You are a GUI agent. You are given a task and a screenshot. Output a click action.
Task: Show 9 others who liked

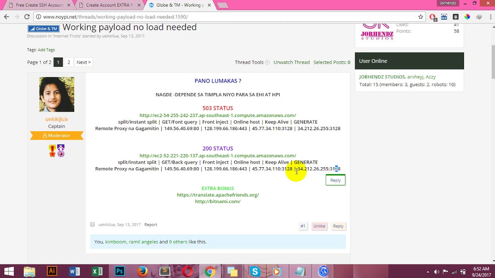coord(178,242)
